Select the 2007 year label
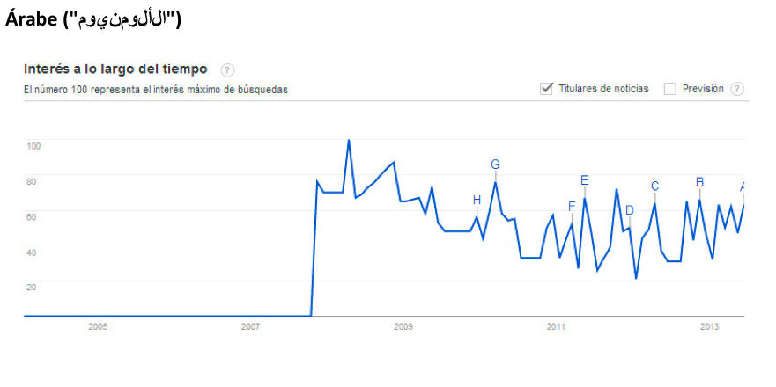Viewport: 776px width, 387px height. click(x=250, y=327)
